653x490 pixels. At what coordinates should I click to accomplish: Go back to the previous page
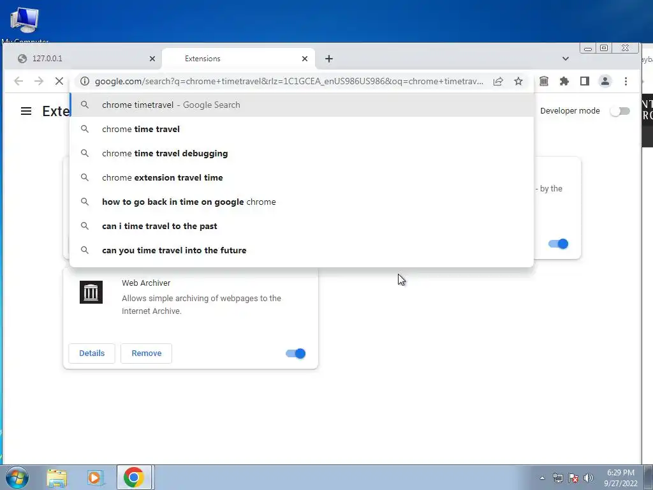(18, 81)
